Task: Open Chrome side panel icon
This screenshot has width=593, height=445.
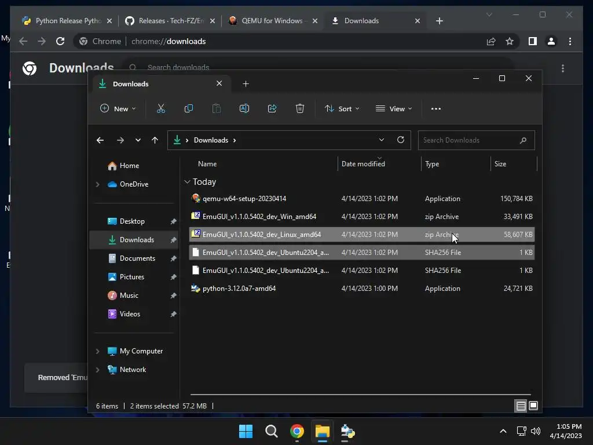Action: 533,41
